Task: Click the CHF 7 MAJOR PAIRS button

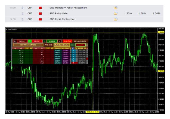Action: 28,45
